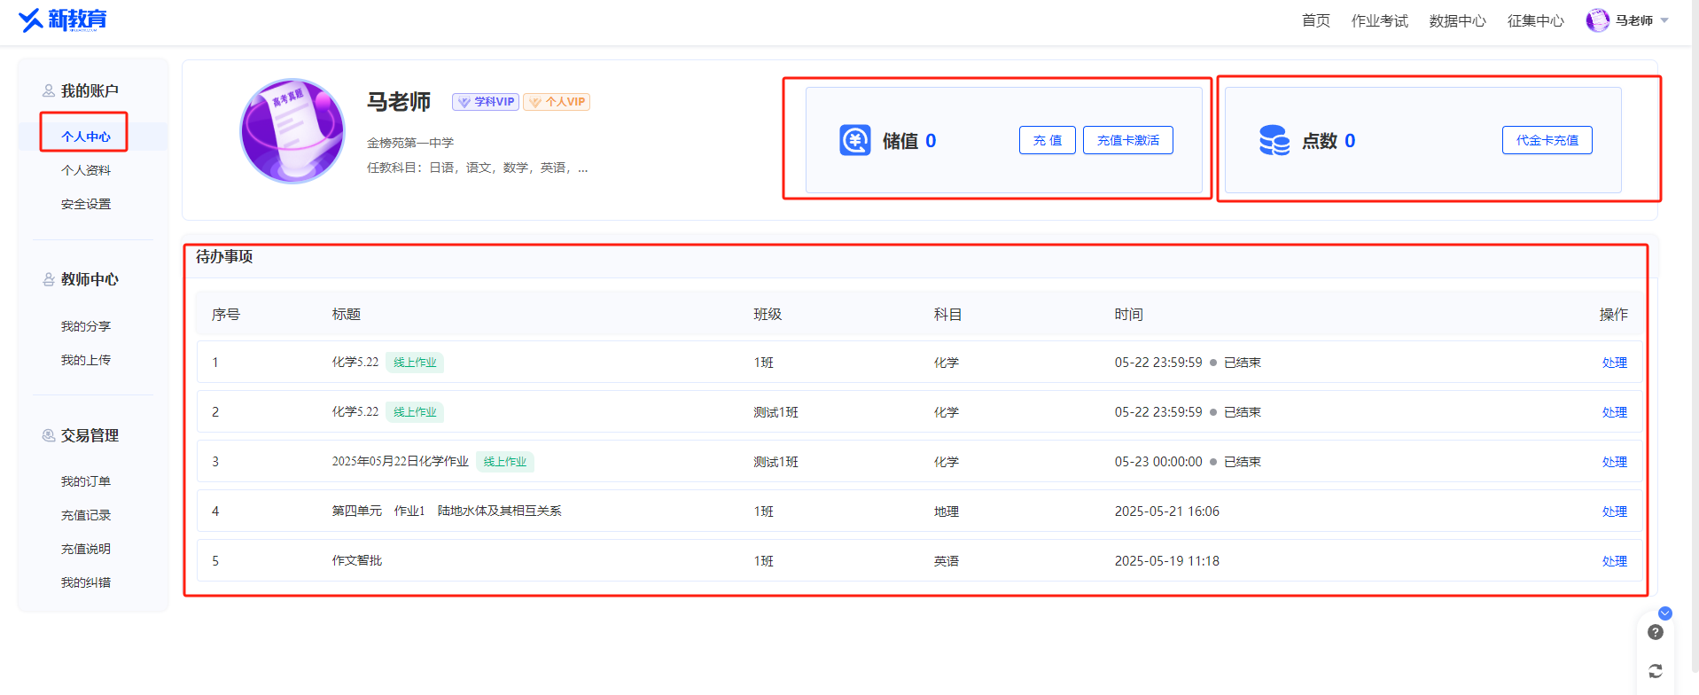This screenshot has width=1699, height=695.
Task: Click the top-right user avatar icon
Action: point(1597,20)
